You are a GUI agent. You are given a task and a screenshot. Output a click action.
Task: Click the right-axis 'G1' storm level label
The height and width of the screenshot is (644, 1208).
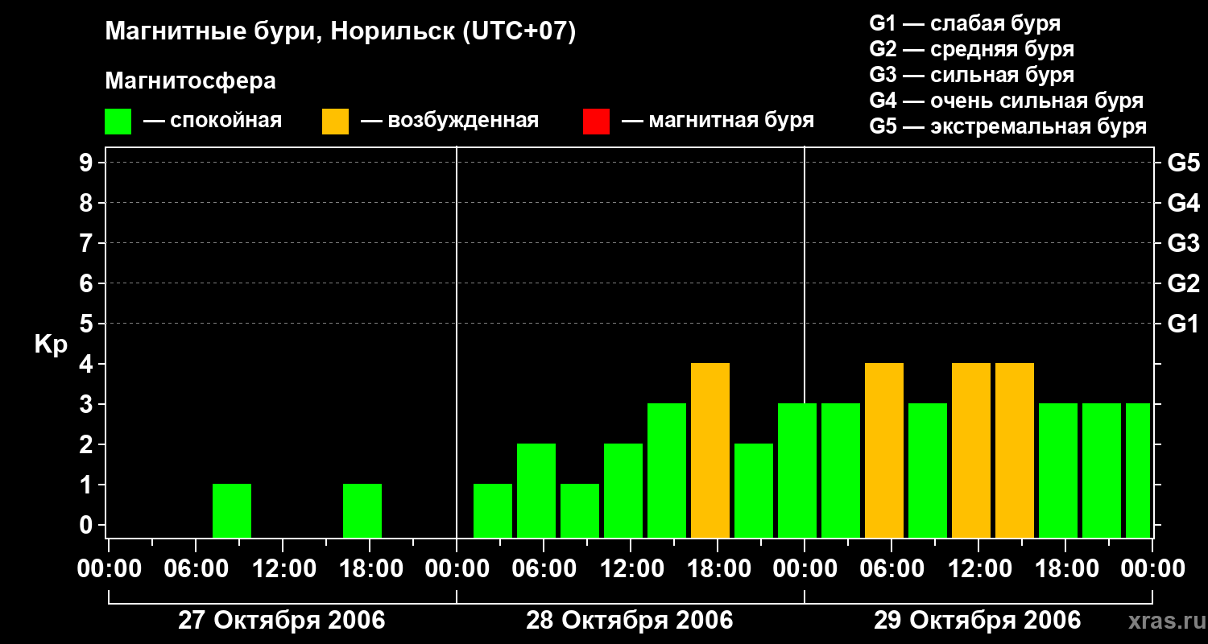click(x=1183, y=324)
